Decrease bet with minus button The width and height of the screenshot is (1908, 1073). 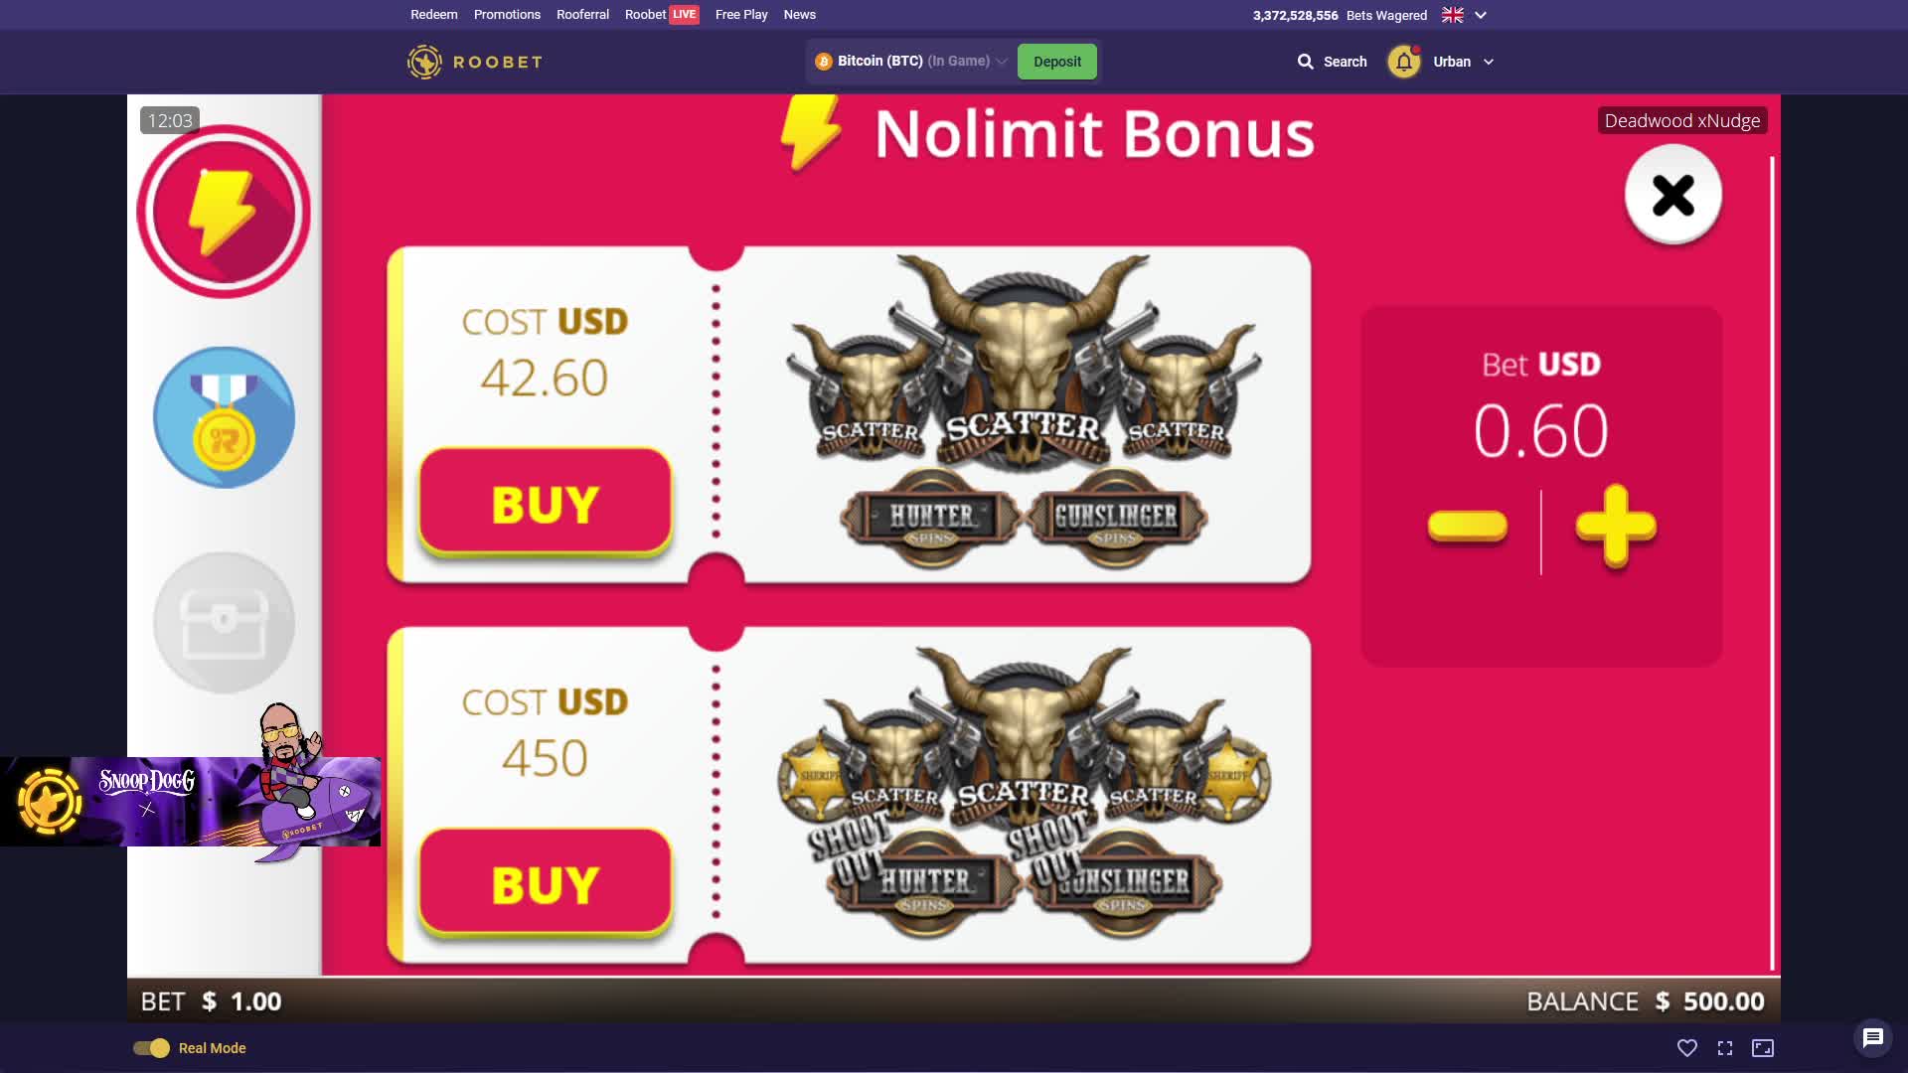1467,526
